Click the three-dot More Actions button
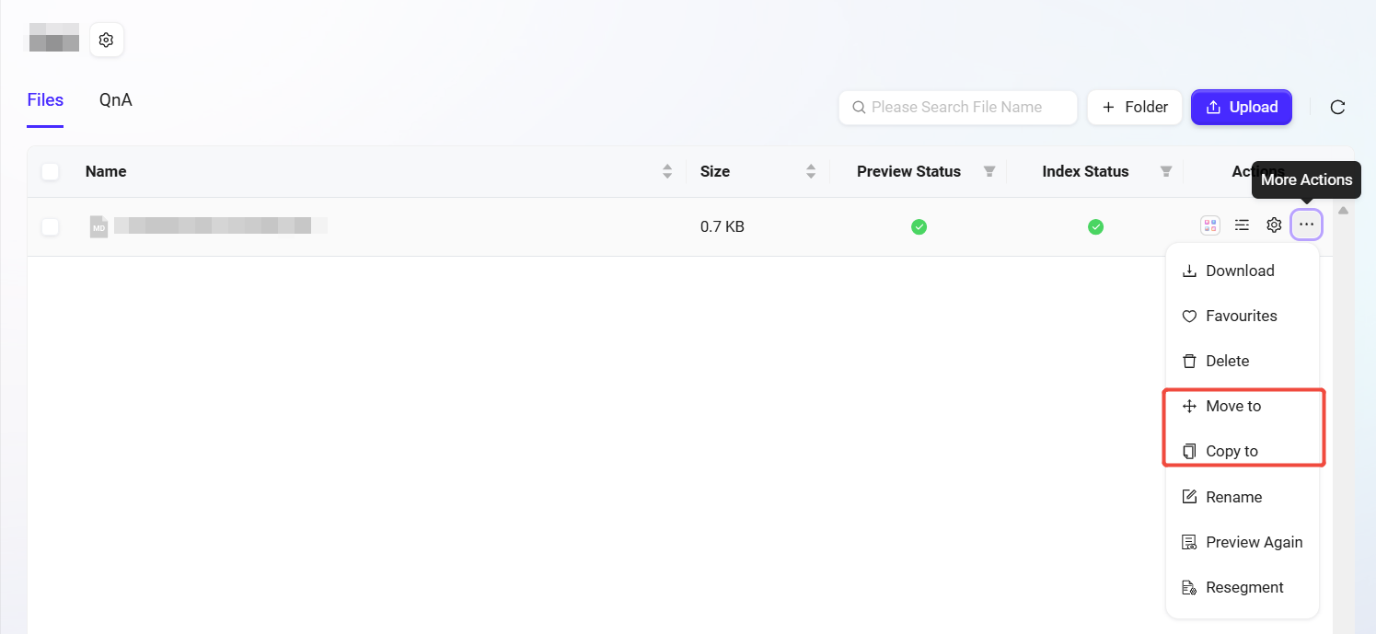The image size is (1376, 634). click(1306, 225)
